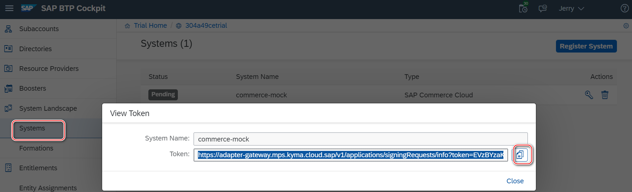Click the Actions column header

(x=602, y=77)
